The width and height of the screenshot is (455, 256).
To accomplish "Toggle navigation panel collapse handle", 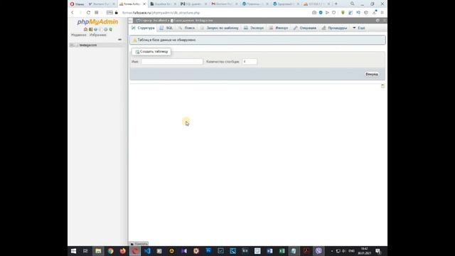I will 131,21.
